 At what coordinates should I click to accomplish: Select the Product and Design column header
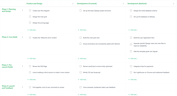click(x=34, y=4)
